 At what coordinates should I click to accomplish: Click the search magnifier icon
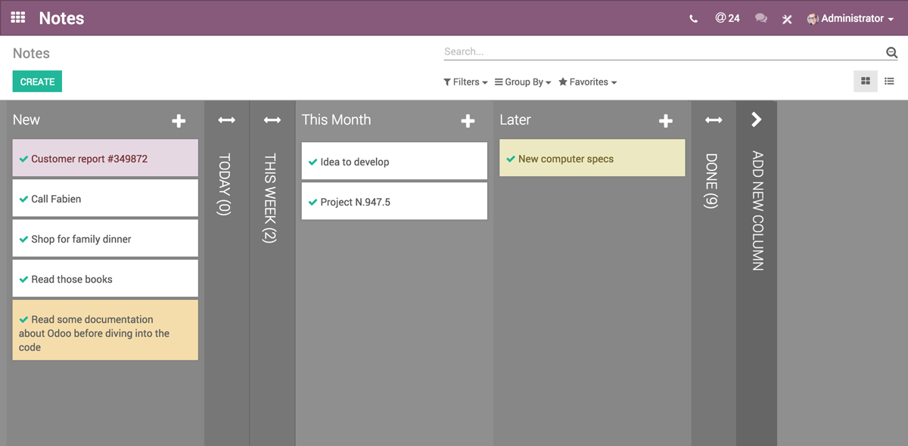(891, 52)
